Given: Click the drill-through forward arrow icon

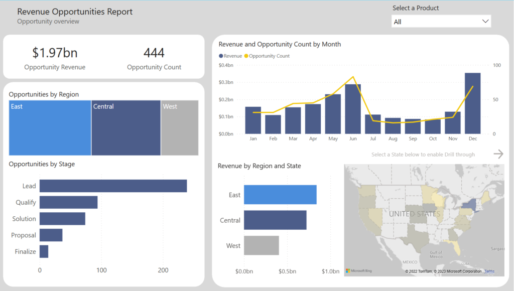Looking at the screenshot, I should point(498,154).
